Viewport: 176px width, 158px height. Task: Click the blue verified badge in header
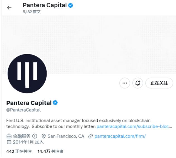coord(71,5)
